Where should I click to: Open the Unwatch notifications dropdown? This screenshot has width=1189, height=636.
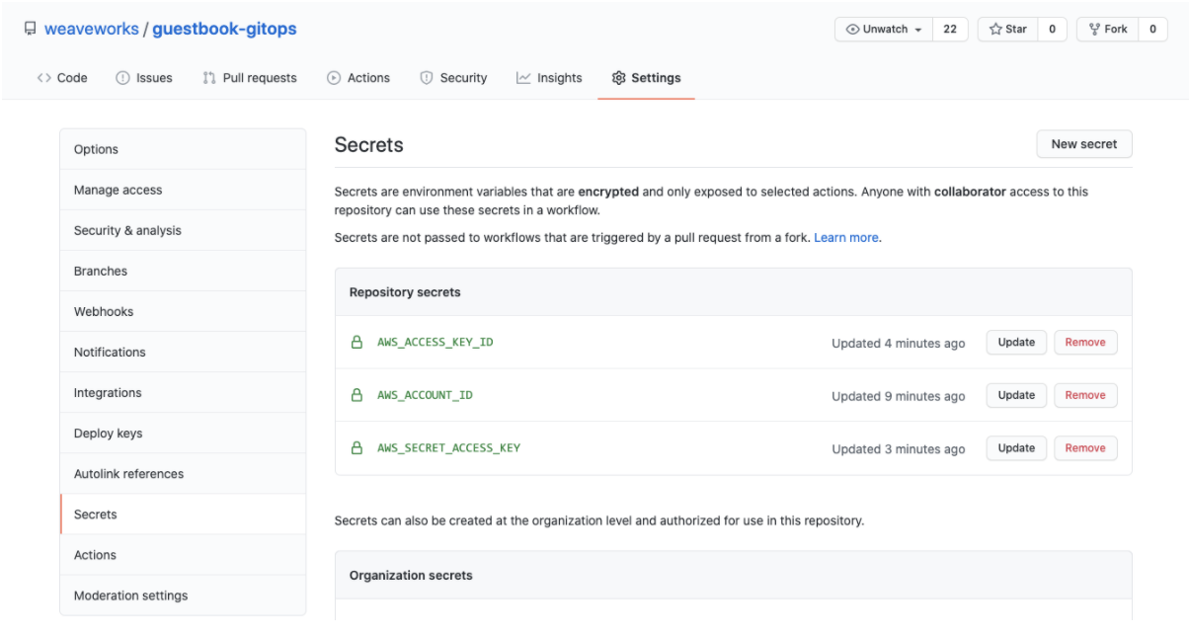(x=884, y=30)
